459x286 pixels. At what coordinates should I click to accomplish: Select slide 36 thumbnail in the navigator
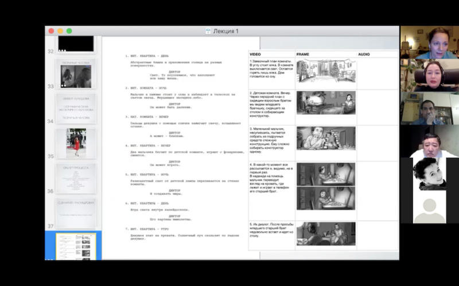click(x=76, y=178)
